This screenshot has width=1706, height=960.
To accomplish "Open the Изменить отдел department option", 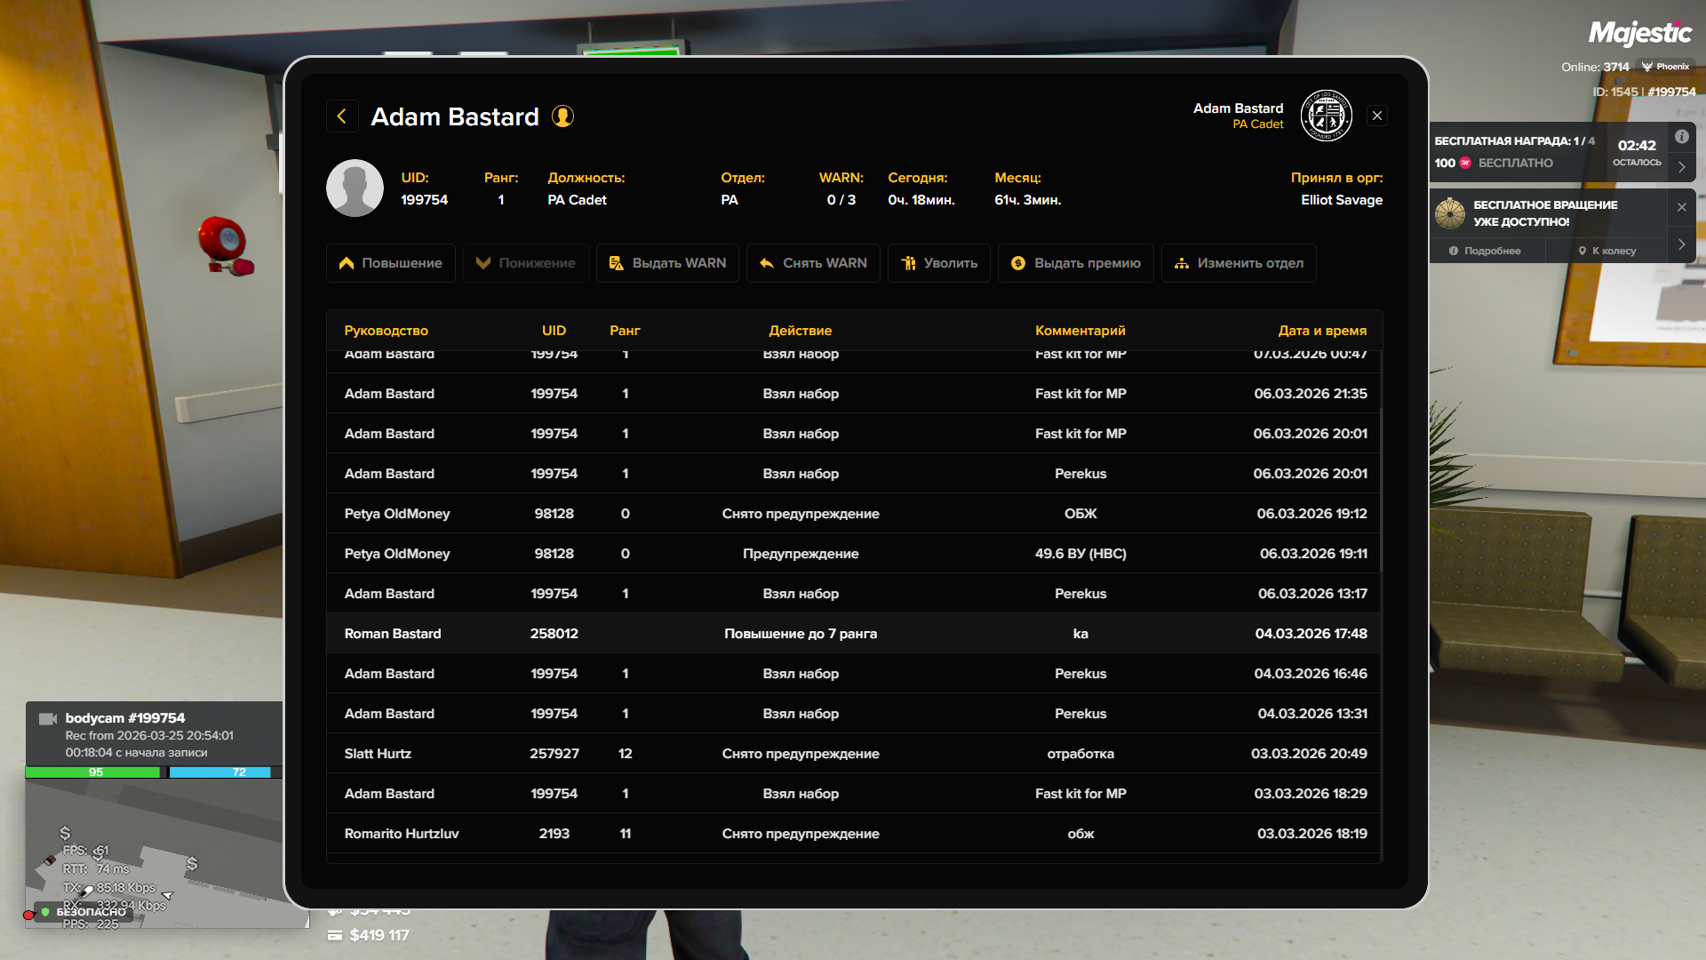I will (x=1239, y=263).
